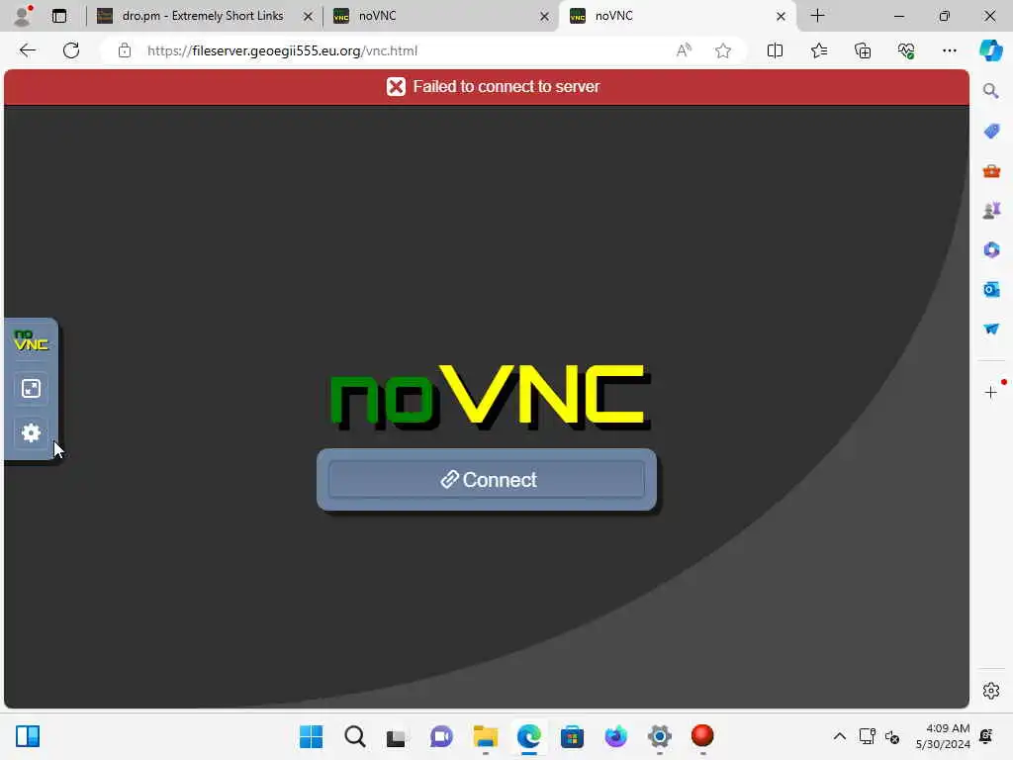Open red ball app on taskbar

[702, 735]
